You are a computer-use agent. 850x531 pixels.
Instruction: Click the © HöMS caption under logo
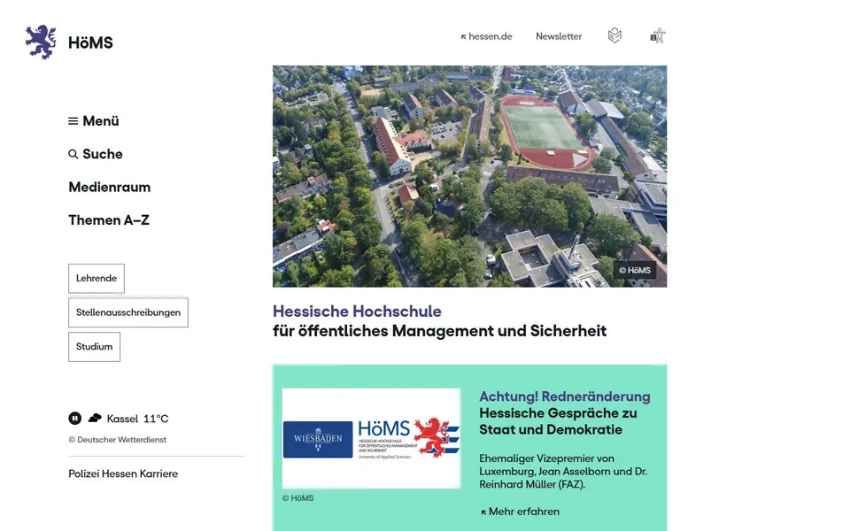tap(298, 498)
